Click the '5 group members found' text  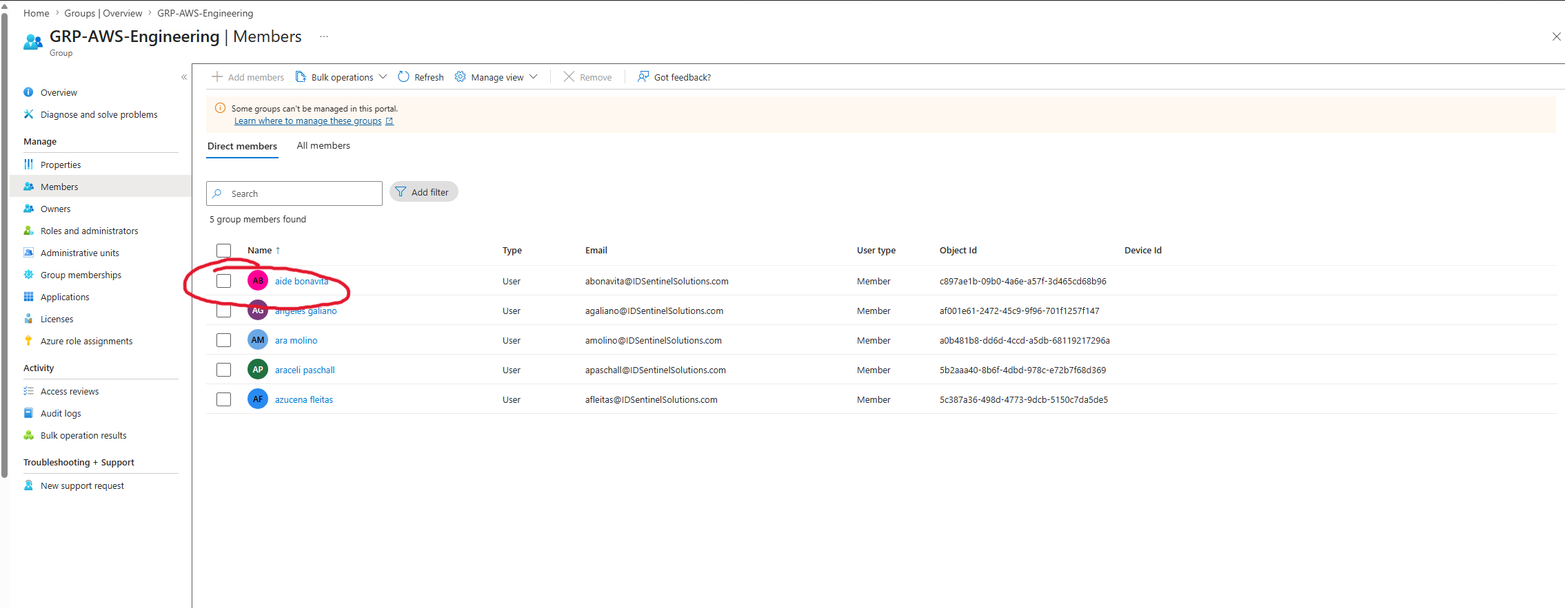[258, 220]
